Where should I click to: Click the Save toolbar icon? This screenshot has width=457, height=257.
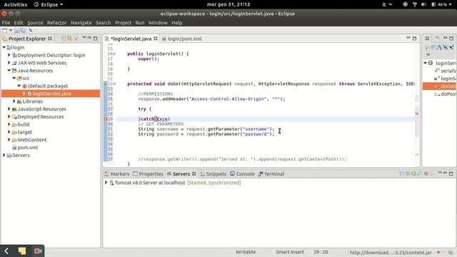[x=17, y=30]
